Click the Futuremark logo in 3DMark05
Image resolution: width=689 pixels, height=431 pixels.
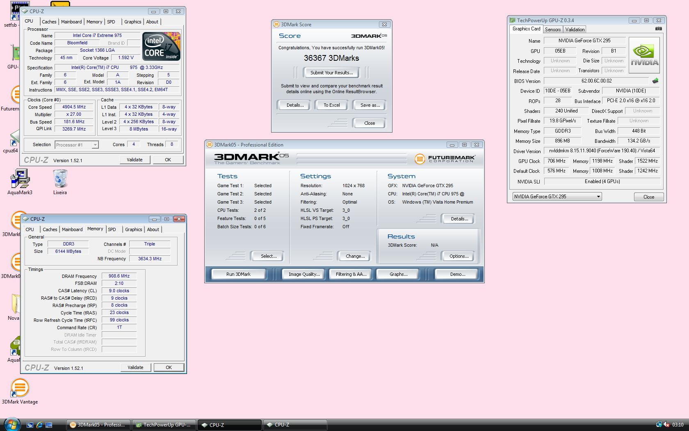coord(445,159)
